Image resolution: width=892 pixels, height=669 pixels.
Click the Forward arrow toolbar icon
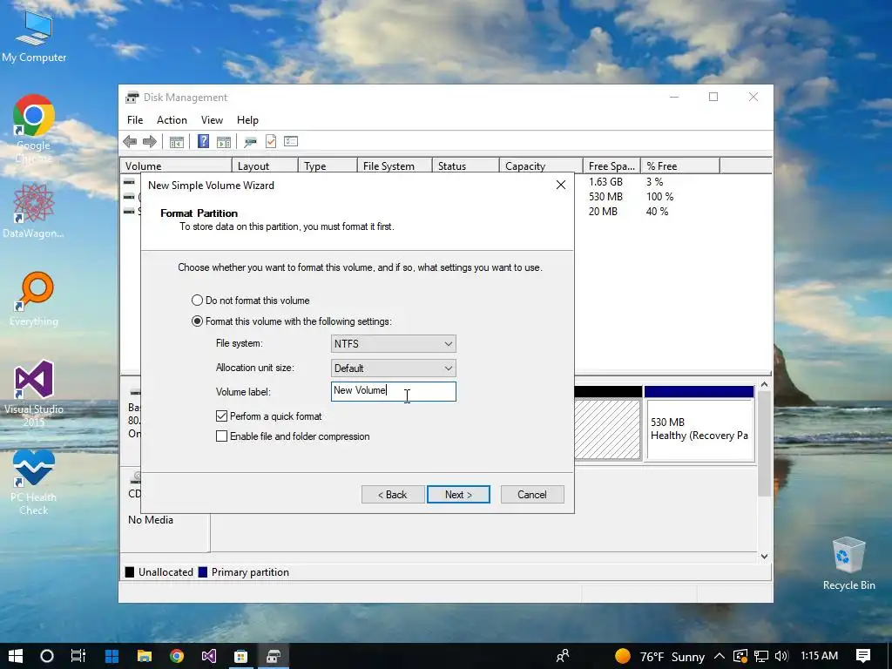[150, 142]
